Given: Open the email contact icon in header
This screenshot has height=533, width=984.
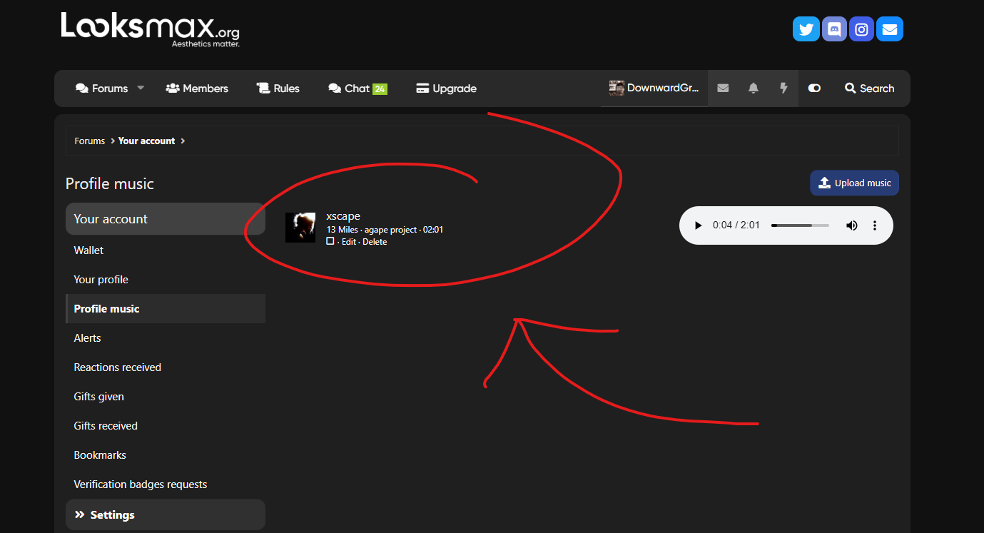Looking at the screenshot, I should click(890, 29).
